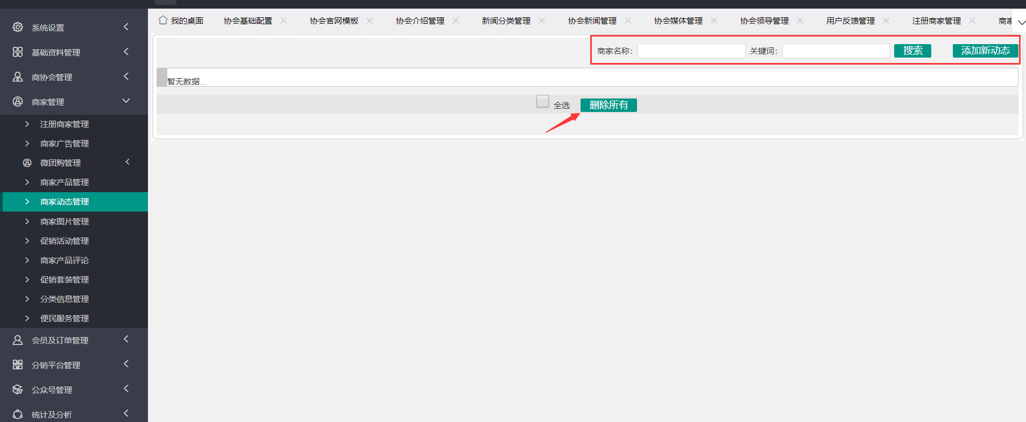Expand the 会员及订单管理 section arrow
The image size is (1026, 422).
[x=126, y=339]
